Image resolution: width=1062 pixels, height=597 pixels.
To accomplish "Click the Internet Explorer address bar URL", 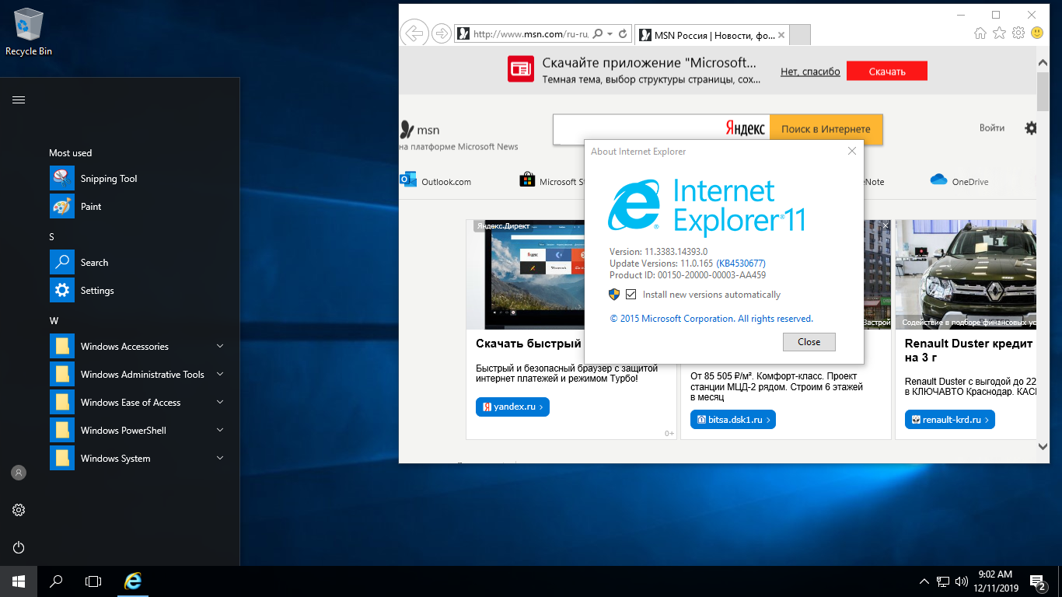I will click(x=531, y=34).
